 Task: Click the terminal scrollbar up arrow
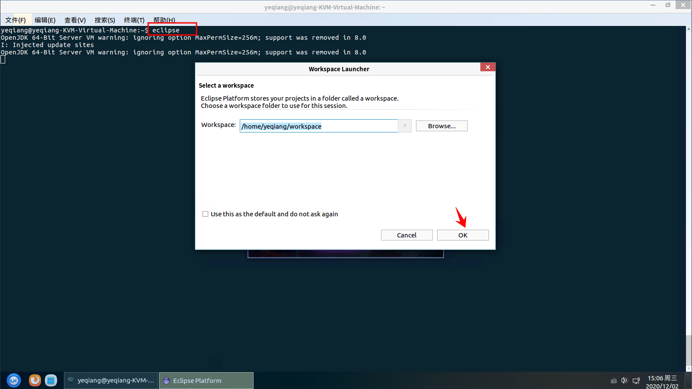(689, 28)
